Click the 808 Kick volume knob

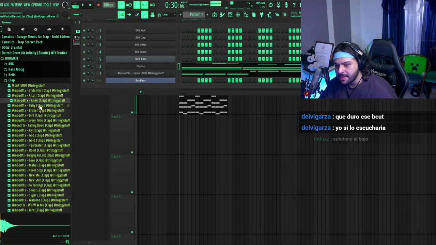pyautogui.click(x=92, y=31)
